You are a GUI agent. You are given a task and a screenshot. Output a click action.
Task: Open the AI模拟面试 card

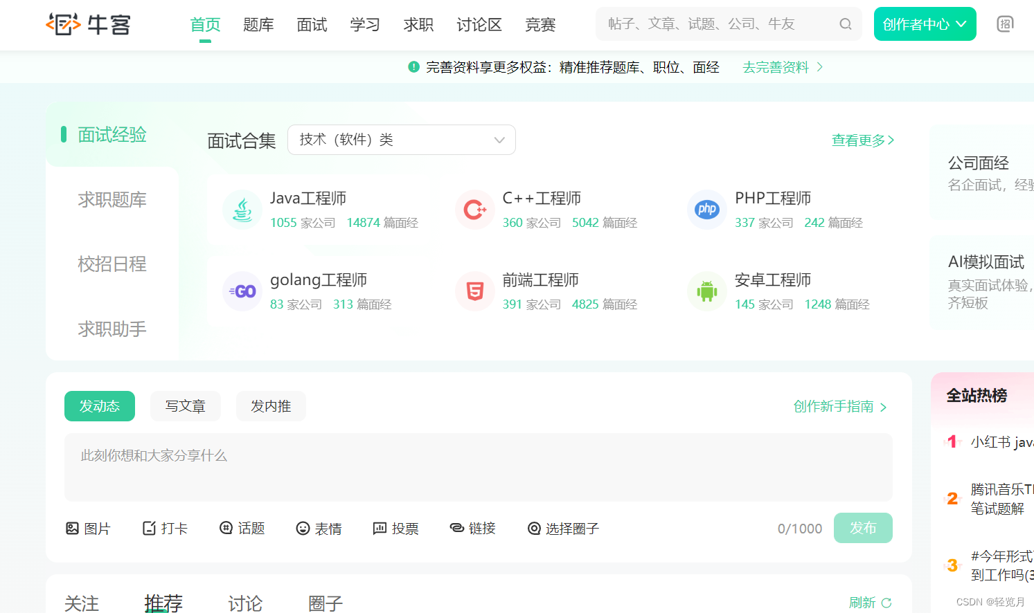[982, 282]
